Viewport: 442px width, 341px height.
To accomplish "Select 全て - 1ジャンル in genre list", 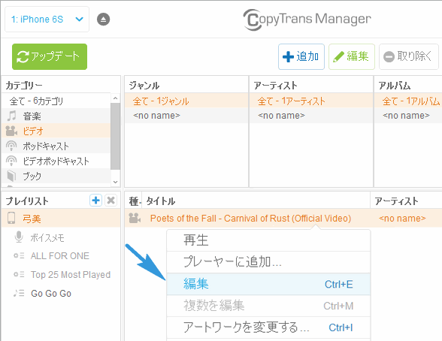I will click(186, 101).
